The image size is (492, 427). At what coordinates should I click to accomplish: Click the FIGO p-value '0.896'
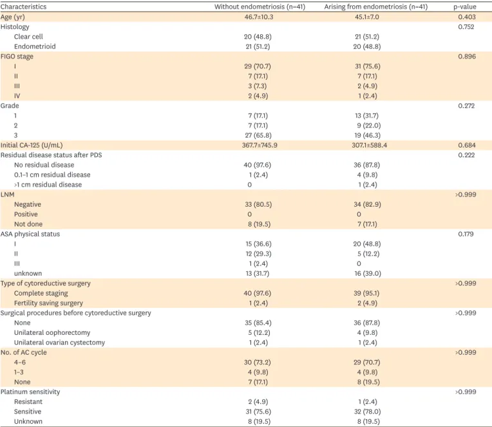[x=467, y=57]
